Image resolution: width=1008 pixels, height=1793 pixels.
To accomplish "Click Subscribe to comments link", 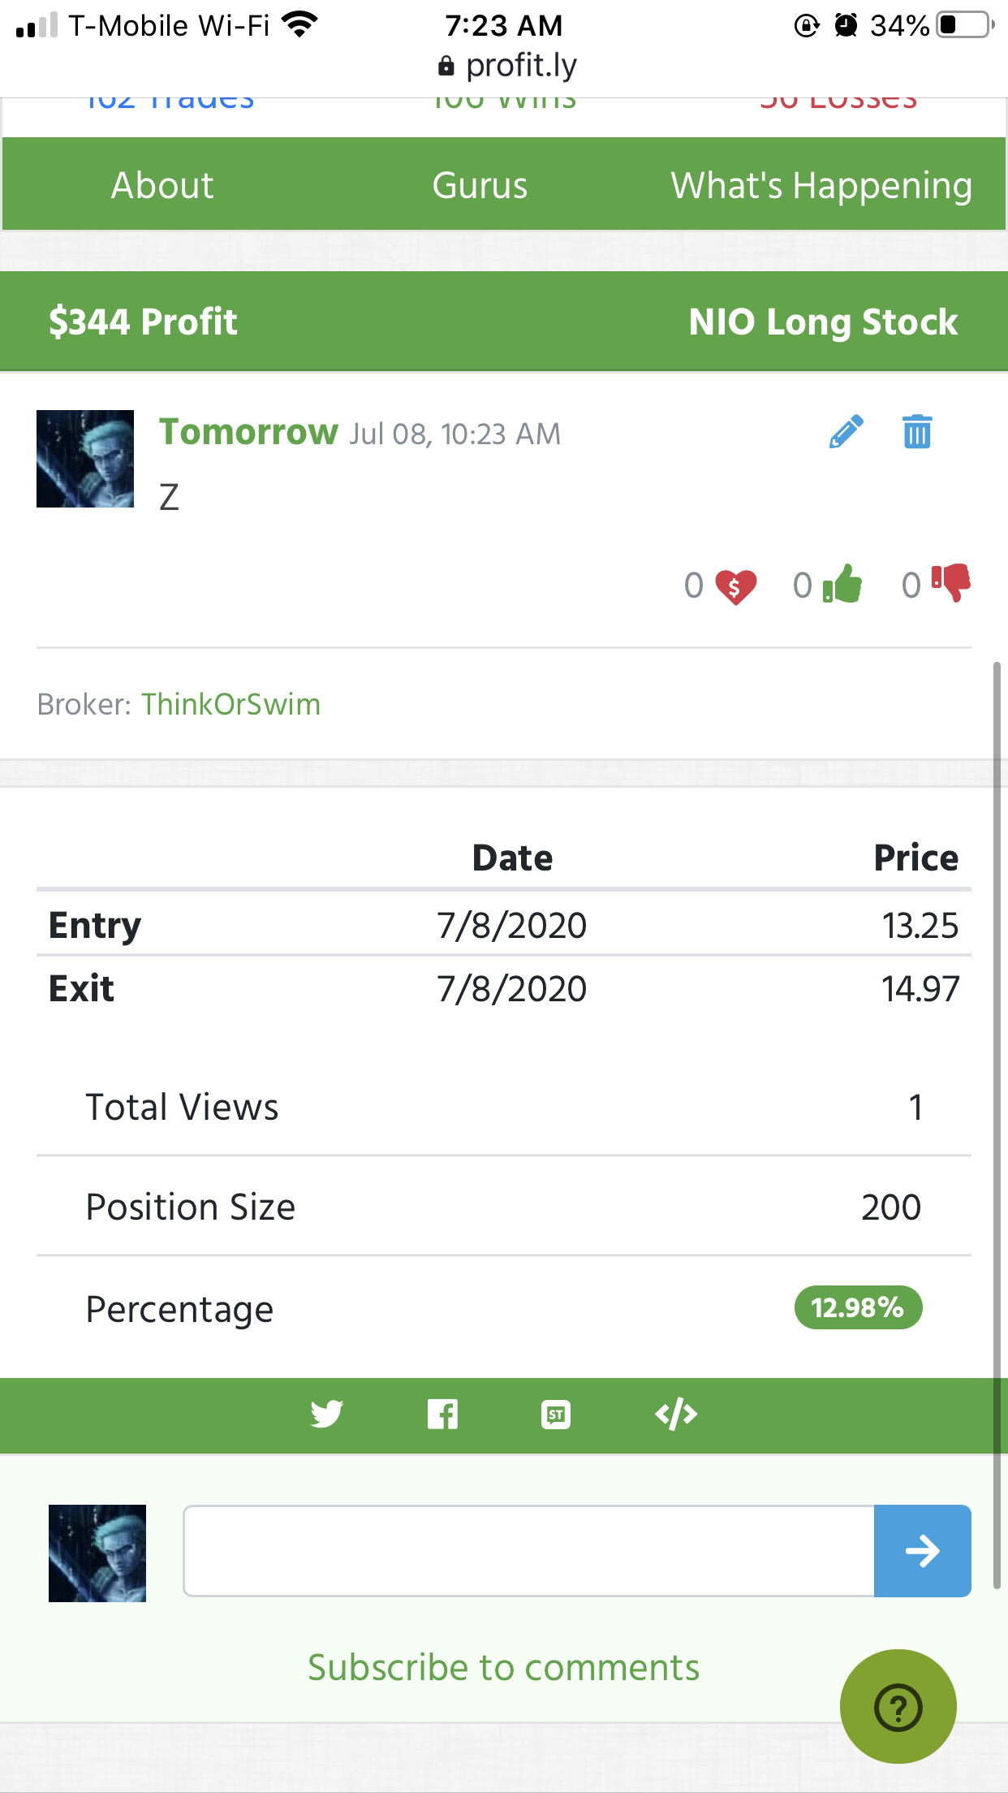I will [503, 1667].
